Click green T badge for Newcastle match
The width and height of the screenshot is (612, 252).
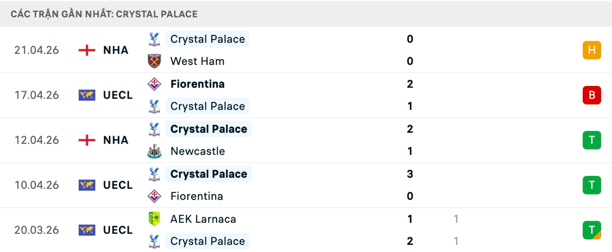592,140
